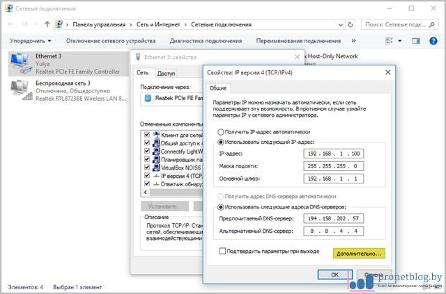The image size is (446, 294).
Task: Toggle IP версии 4 checkbox
Action: click(x=147, y=175)
